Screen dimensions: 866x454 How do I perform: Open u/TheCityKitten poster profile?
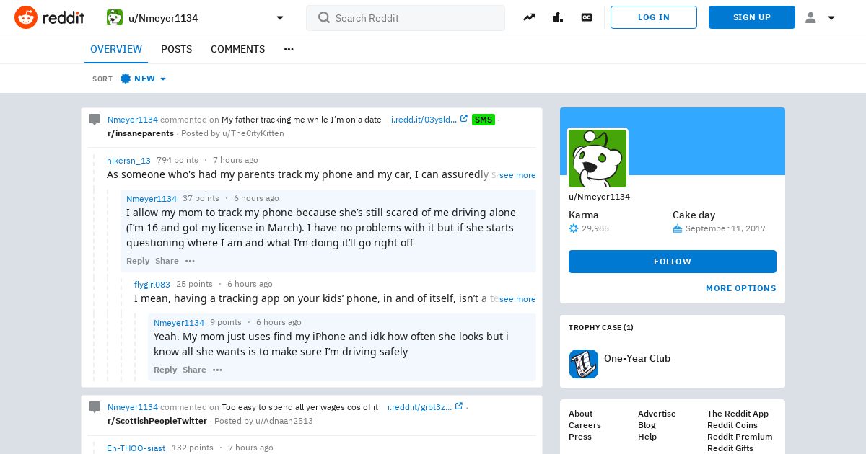[x=253, y=133]
